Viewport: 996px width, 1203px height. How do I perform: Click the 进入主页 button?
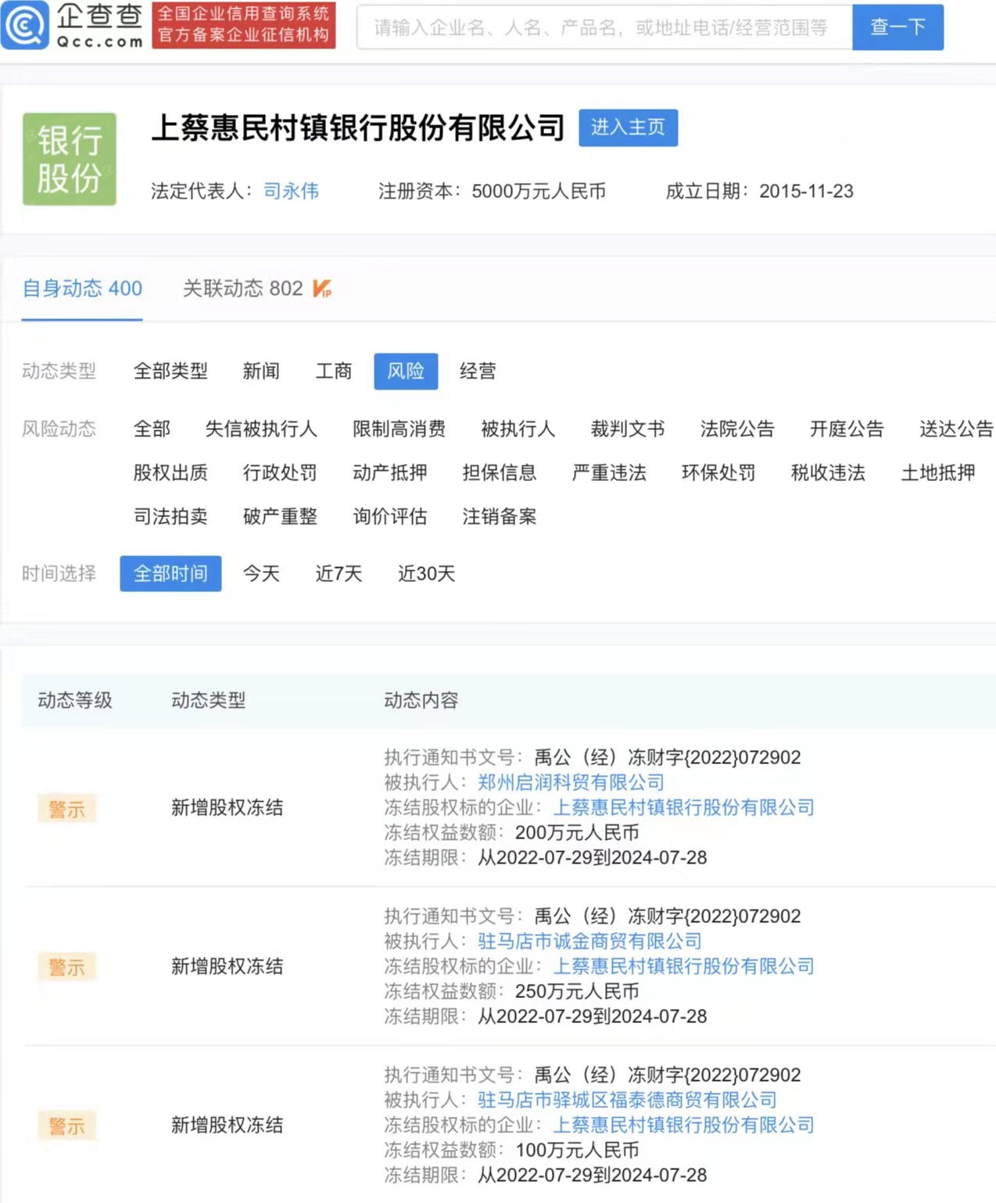pyautogui.click(x=628, y=127)
